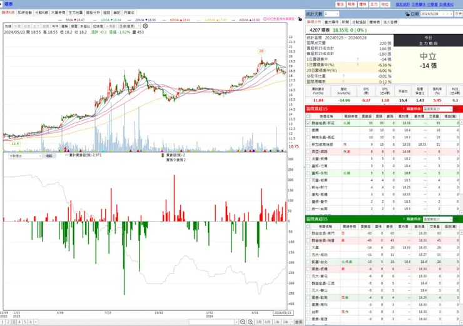Check the header checkbox of sell-side table
This screenshot has width=463, height=326.
[x=308, y=227]
